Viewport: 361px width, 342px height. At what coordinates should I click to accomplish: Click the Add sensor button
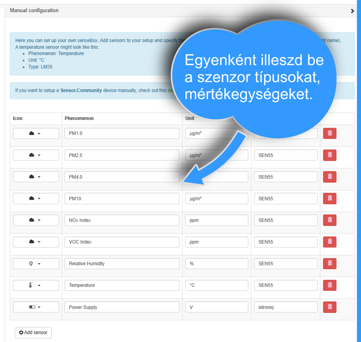[33, 333]
